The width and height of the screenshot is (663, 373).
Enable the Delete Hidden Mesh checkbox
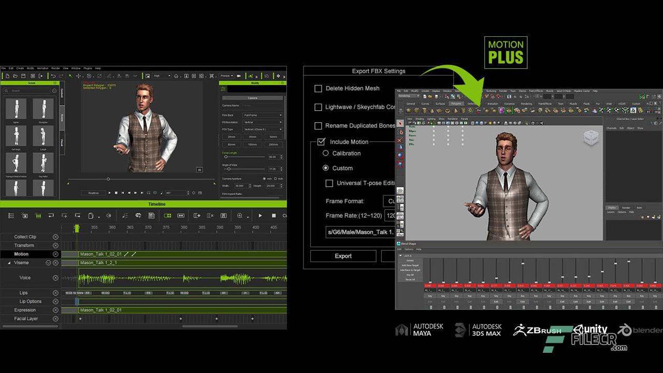(319, 88)
